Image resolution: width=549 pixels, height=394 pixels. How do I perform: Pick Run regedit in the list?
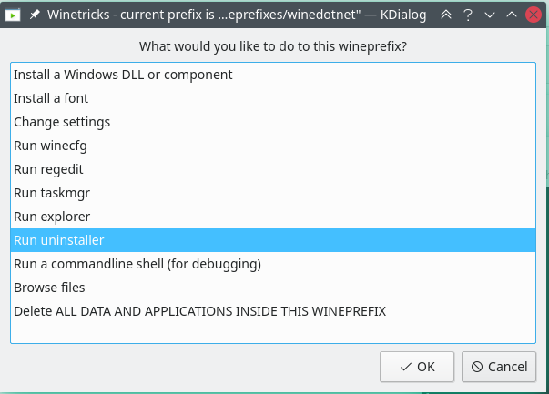click(51, 169)
